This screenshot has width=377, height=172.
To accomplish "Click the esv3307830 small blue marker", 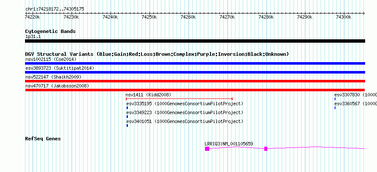I will click(335, 99).
